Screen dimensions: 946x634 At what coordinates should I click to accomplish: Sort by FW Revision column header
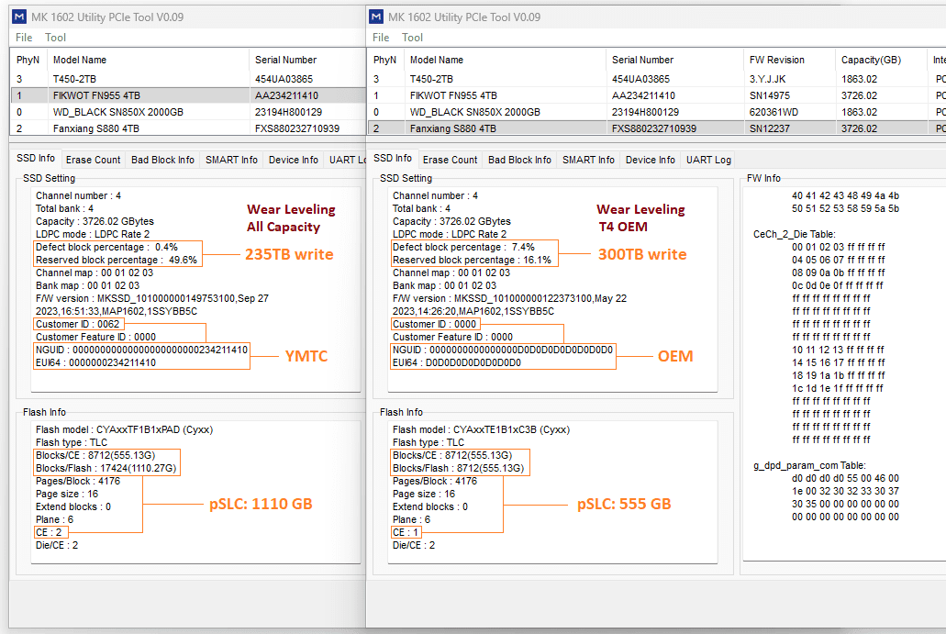click(x=788, y=60)
